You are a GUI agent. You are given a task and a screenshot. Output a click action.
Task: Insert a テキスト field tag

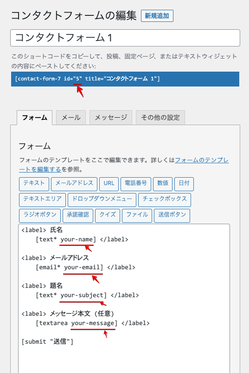[34, 184]
